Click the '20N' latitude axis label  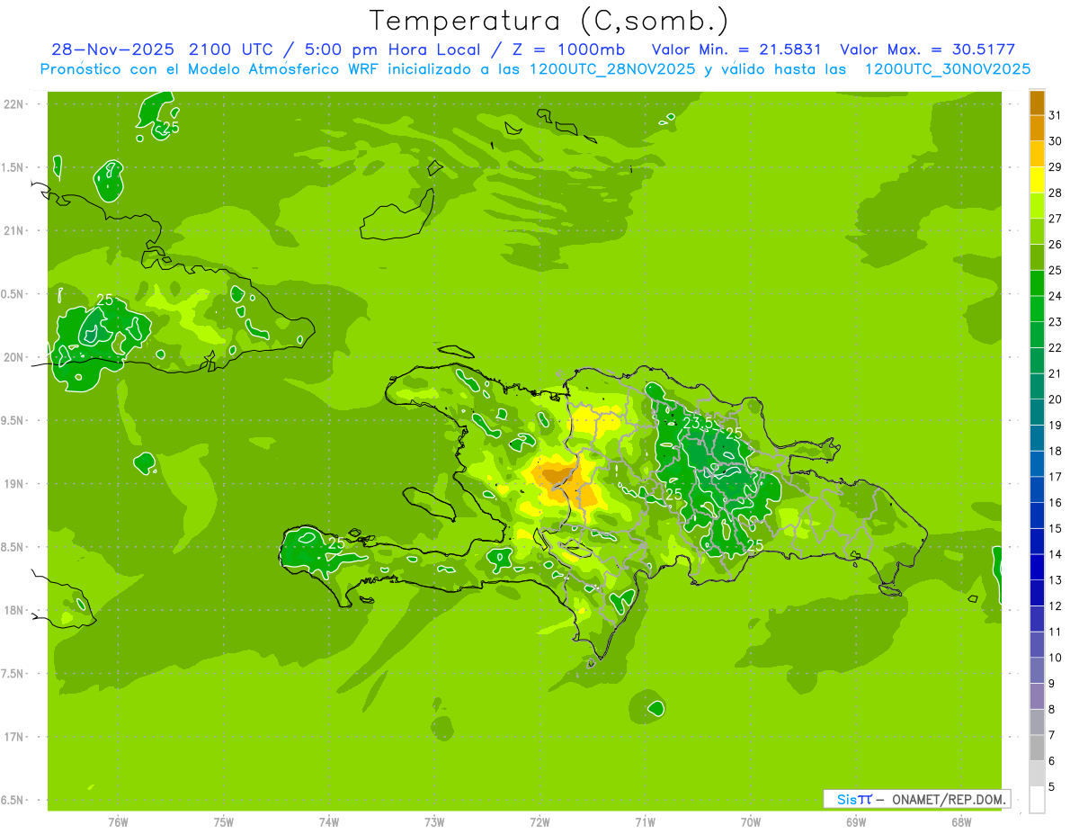point(13,357)
